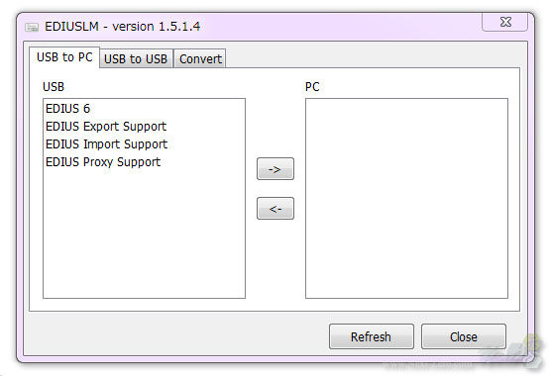Click the EDIUSLM version title text
The height and width of the screenshot is (376, 549).
tap(123, 27)
